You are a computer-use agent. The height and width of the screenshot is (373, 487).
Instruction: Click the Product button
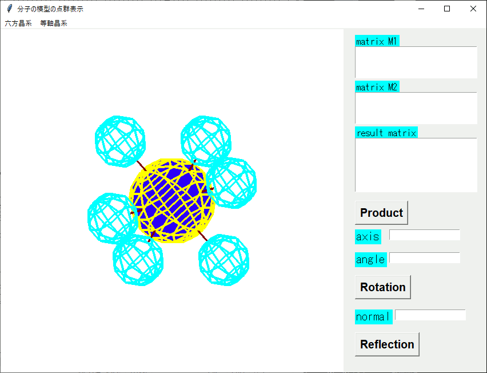pyautogui.click(x=381, y=213)
